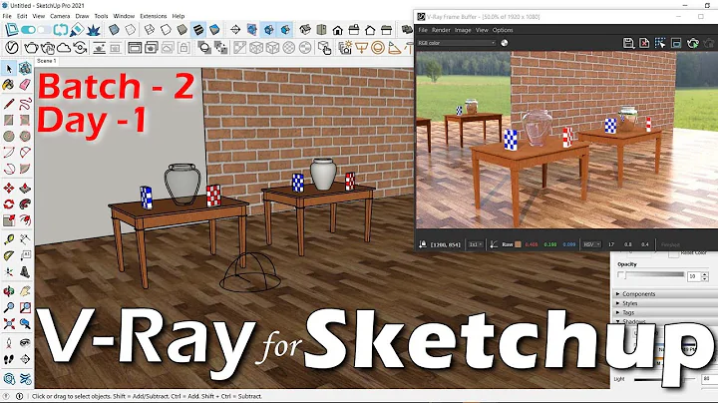Toggle Display Section Cuts

pyautogui.click(x=269, y=30)
